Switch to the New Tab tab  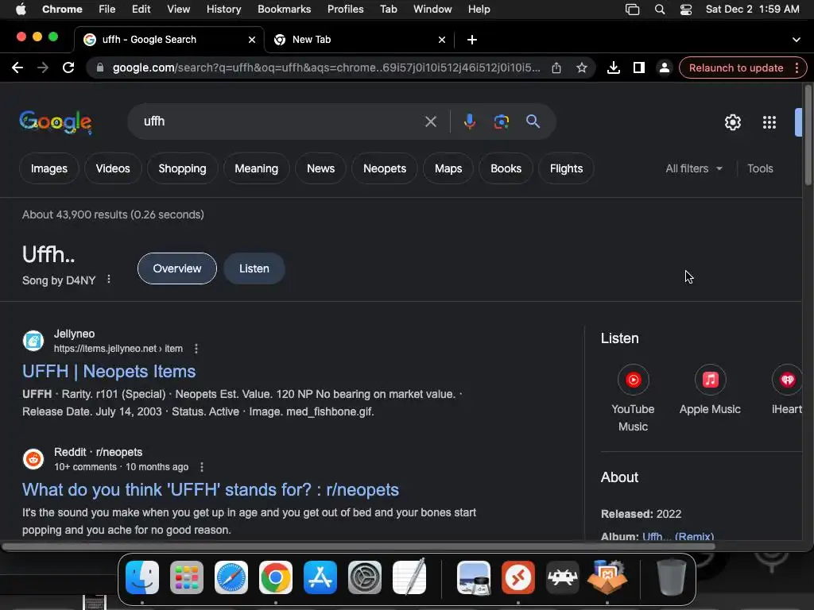(x=359, y=40)
